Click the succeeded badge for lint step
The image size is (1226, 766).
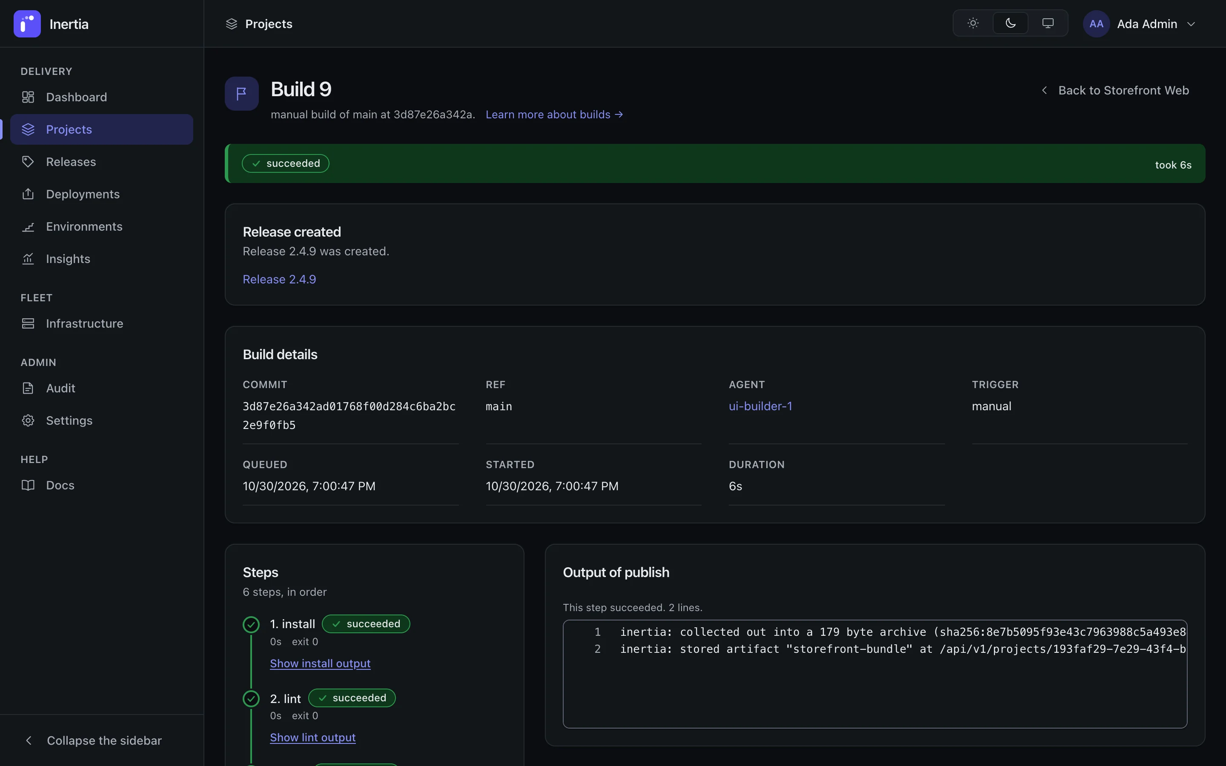[x=352, y=697]
